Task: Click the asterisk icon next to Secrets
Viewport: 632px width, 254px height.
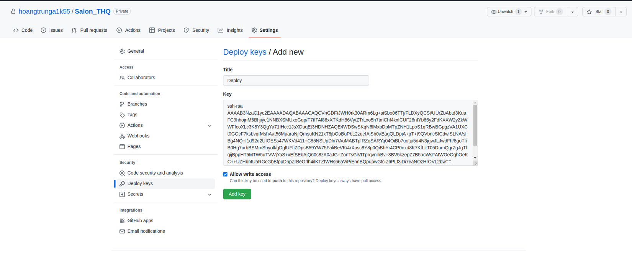Action: tap(122, 194)
